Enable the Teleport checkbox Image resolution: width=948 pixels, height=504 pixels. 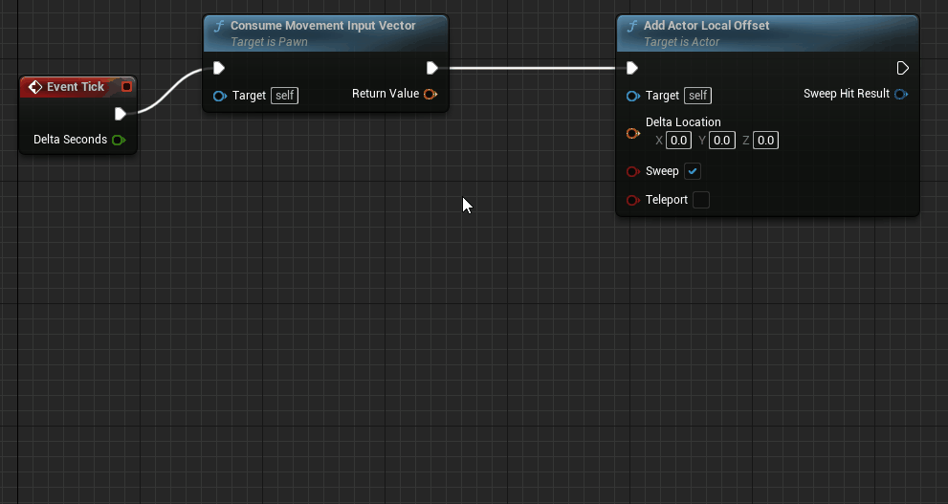701,200
